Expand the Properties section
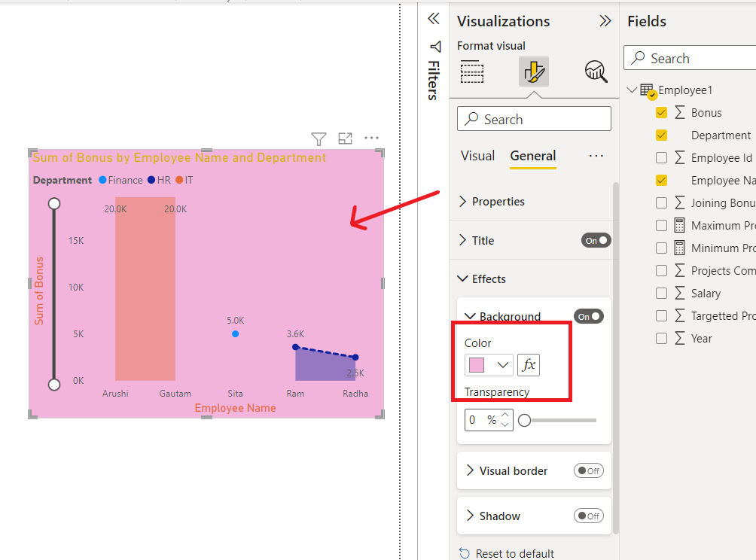Viewport: 756px width, 560px height. (x=463, y=202)
